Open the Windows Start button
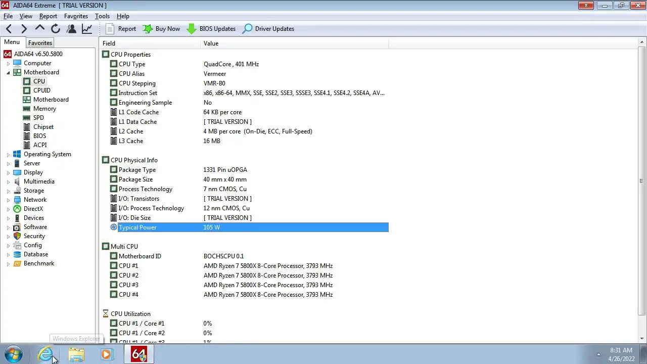The width and height of the screenshot is (647, 364). pyautogui.click(x=13, y=354)
